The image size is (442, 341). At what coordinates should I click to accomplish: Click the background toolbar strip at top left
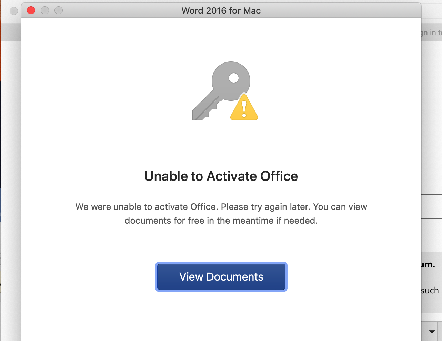11,33
